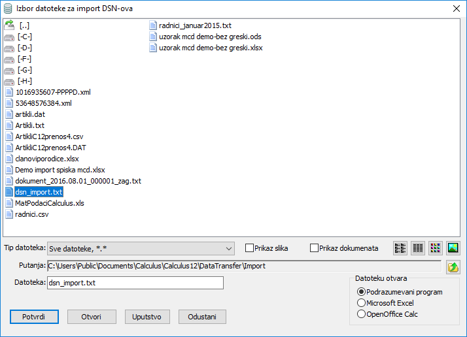Switch to the details table view icon
The width and height of the screenshot is (467, 337).
click(x=418, y=248)
